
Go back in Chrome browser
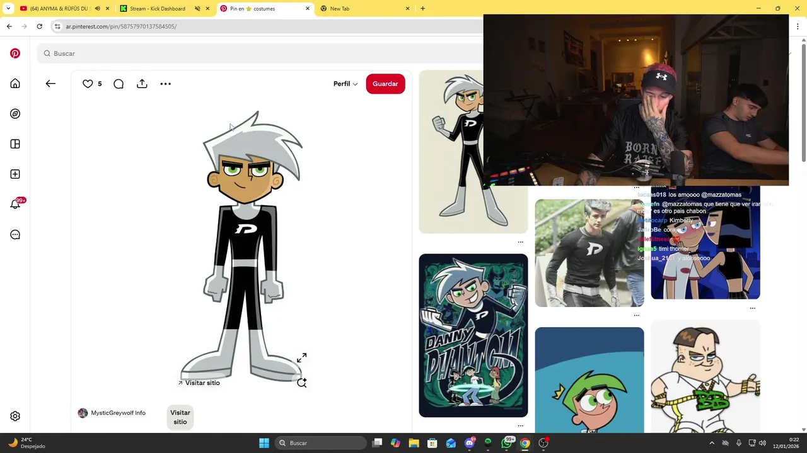pos(9,26)
